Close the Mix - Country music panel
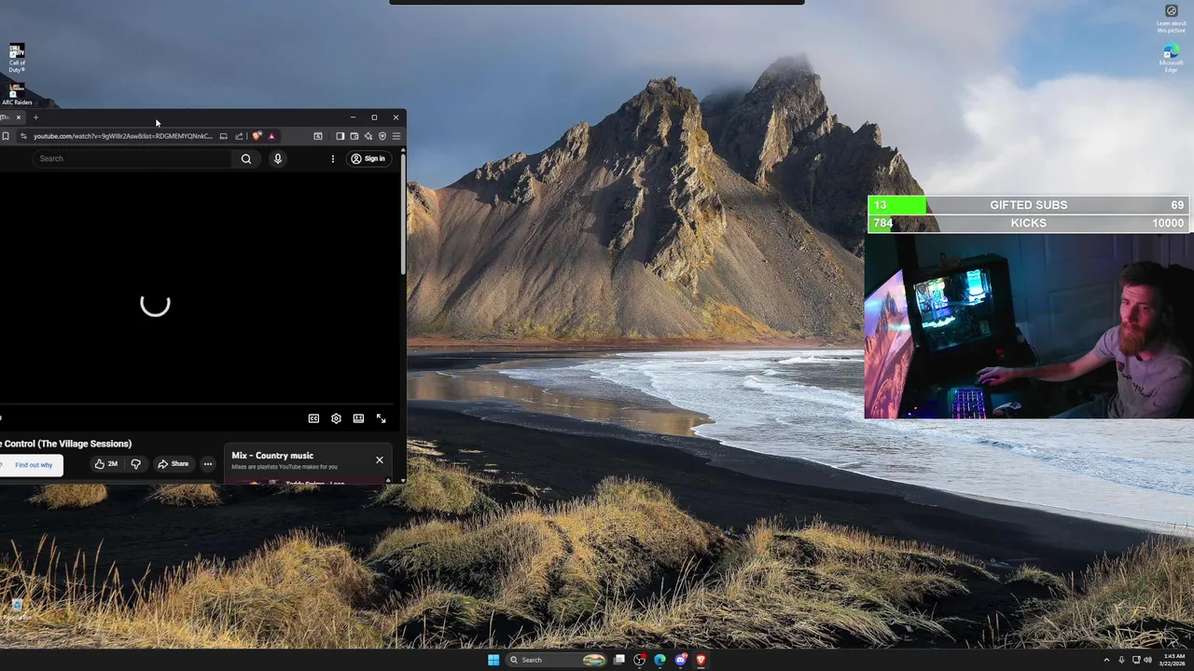 pyautogui.click(x=380, y=459)
